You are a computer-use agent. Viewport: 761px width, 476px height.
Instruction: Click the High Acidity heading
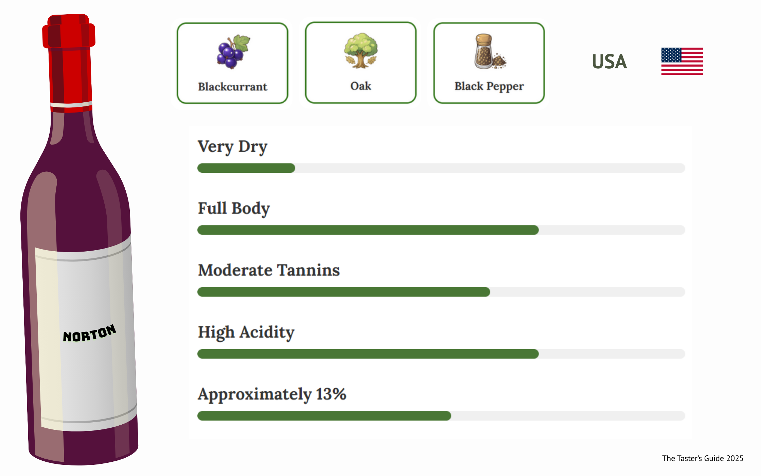(246, 332)
